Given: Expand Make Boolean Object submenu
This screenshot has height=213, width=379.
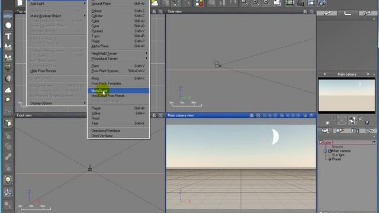Looking at the screenshot, I should 57,16.
